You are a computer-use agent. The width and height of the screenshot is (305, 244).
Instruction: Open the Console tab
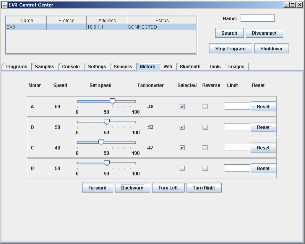[71, 66]
